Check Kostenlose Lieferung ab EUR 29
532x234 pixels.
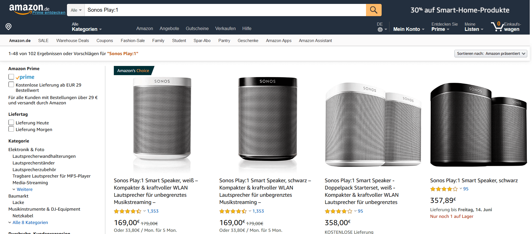pos(11,85)
